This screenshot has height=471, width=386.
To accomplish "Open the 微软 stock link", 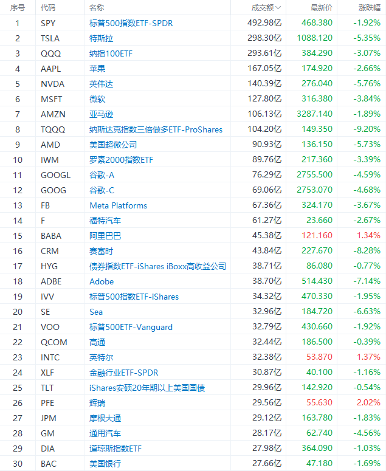I will click(97, 99).
